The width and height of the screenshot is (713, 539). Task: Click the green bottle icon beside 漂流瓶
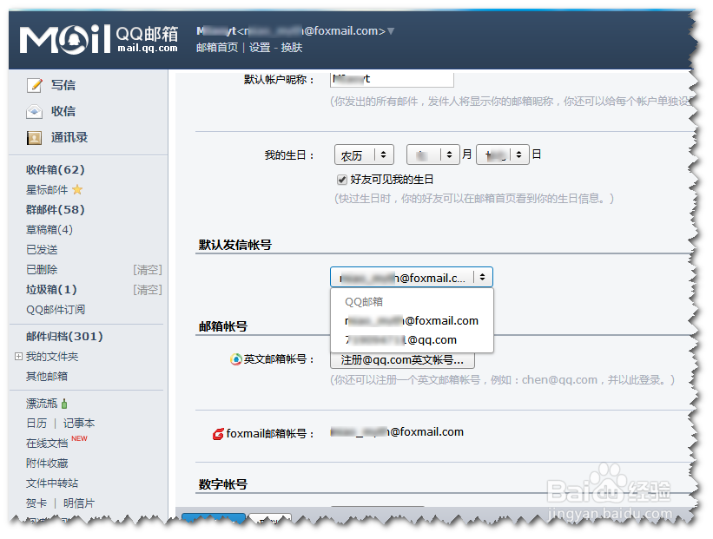tap(64, 403)
